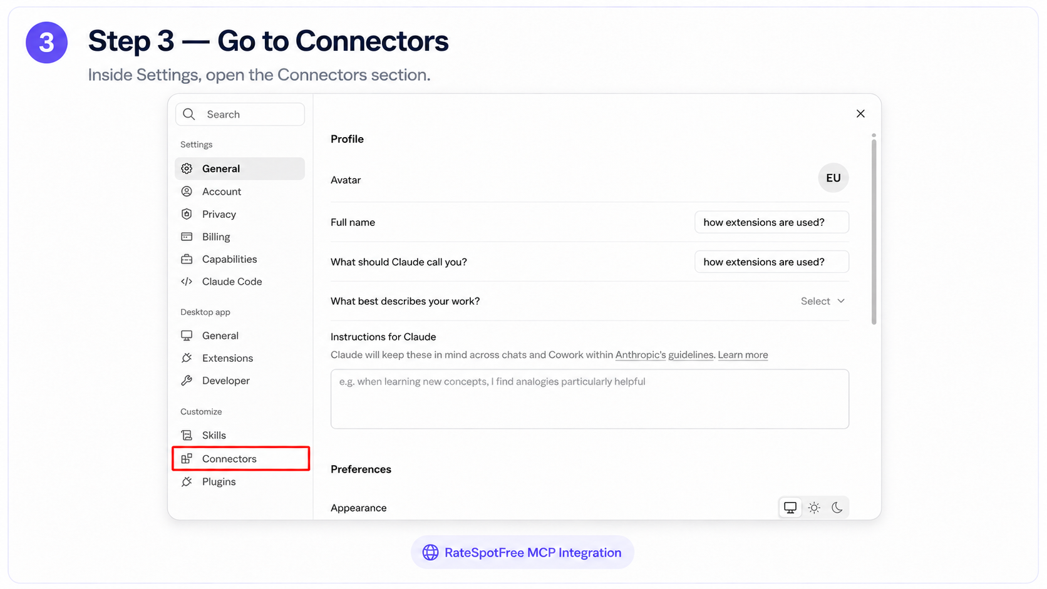Switch appearance to light mode sun
Viewport: 1047px width, 589px height.
point(814,508)
